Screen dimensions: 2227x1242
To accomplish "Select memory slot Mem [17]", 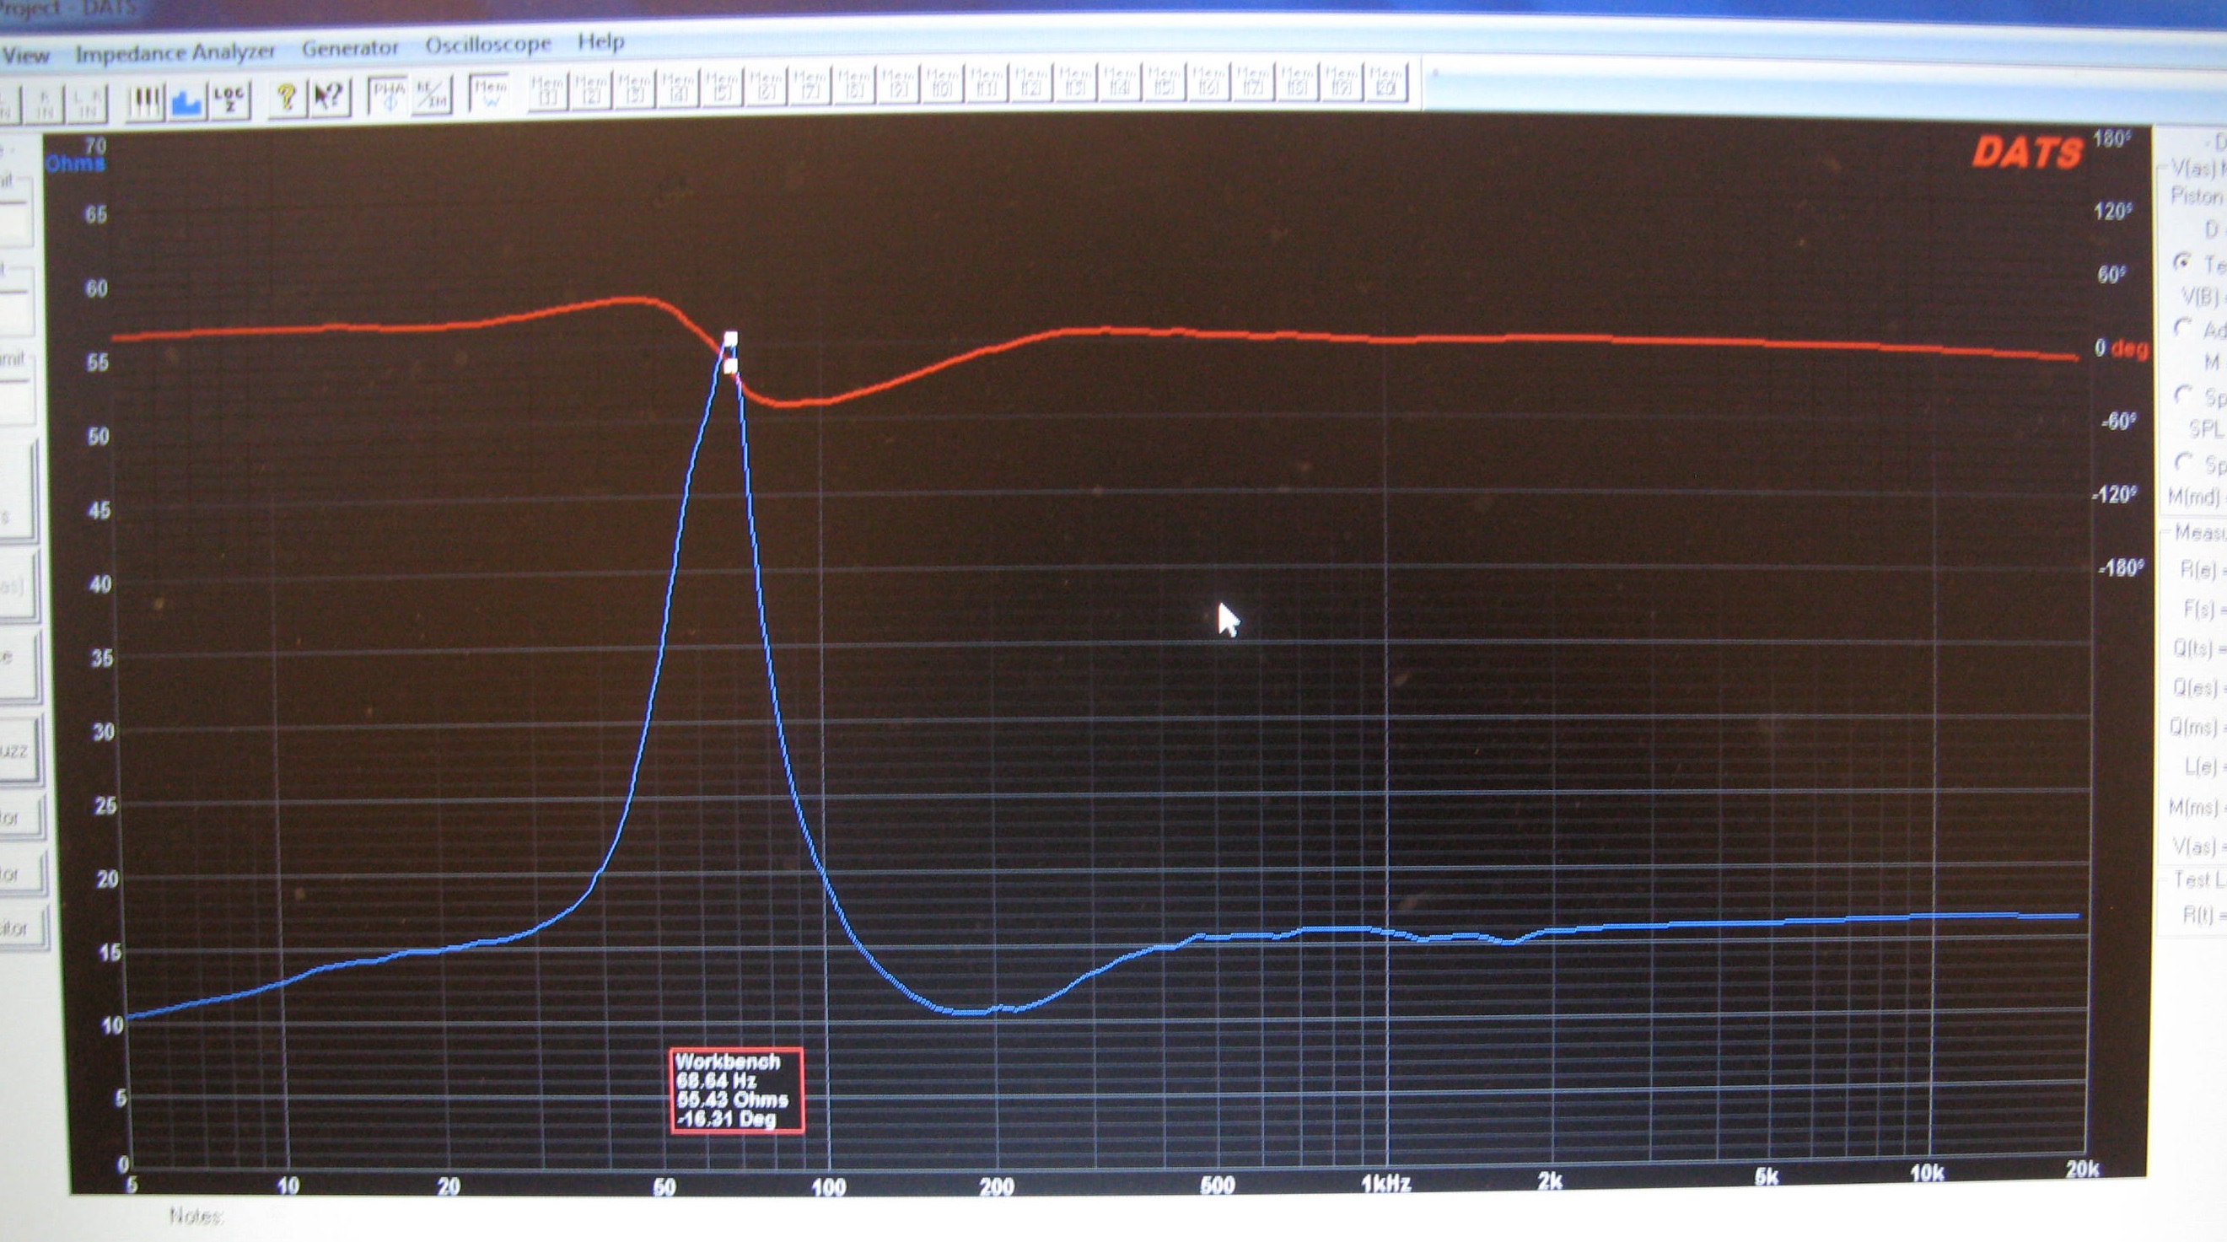I will [x=1253, y=80].
